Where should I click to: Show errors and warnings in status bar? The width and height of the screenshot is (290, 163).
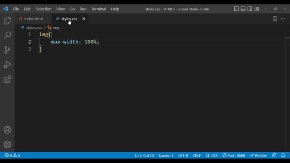pyautogui.click(x=12, y=155)
